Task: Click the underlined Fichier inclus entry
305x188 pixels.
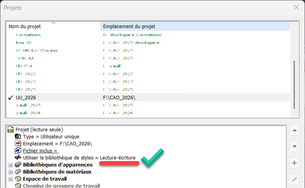Action: point(40,150)
